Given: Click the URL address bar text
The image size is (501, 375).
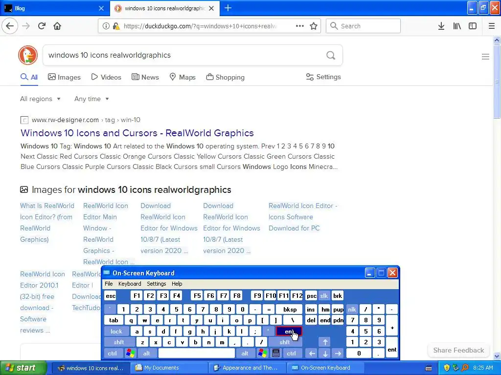Looking at the screenshot, I should (200, 26).
